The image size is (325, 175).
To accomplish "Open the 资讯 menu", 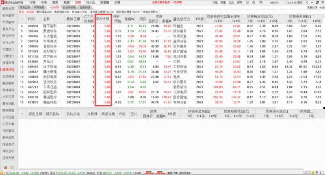I will point(55,2).
